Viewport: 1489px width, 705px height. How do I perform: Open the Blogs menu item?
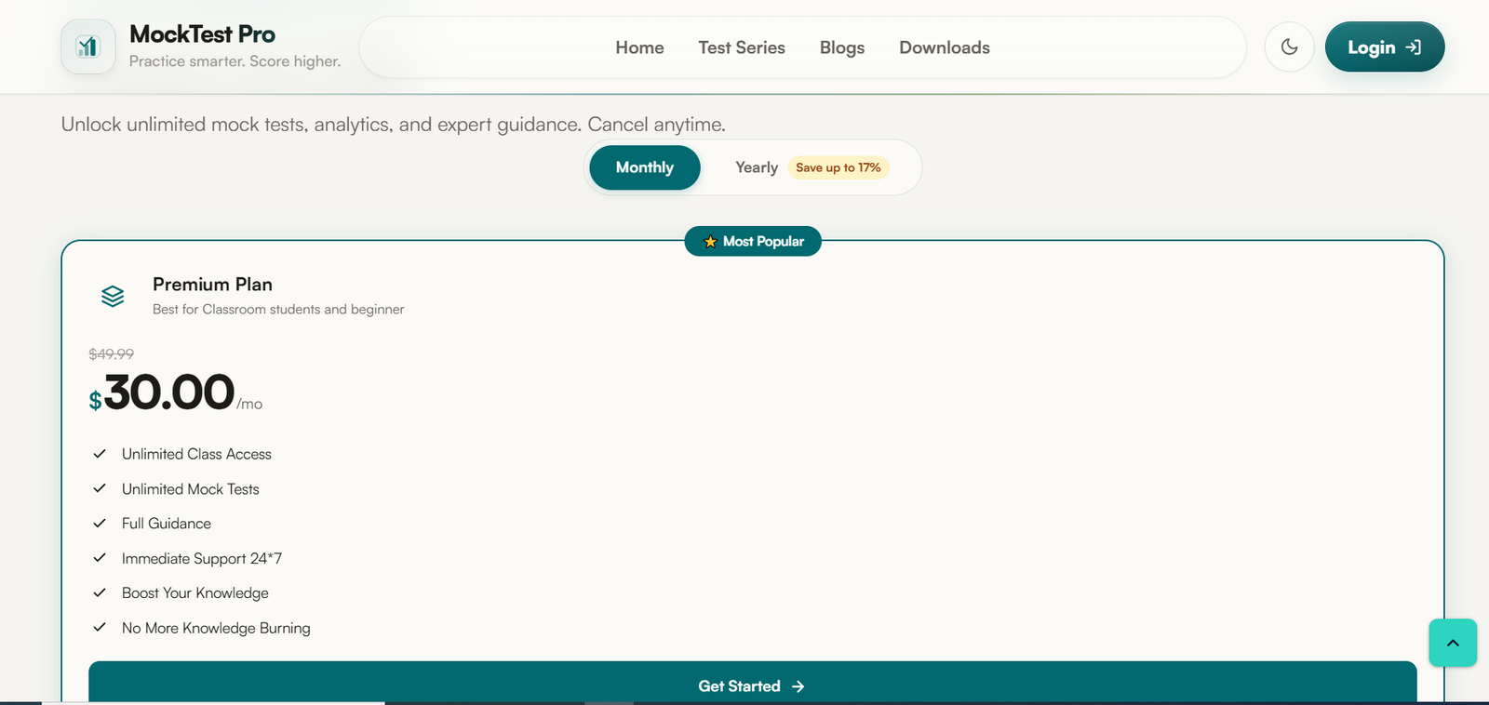pos(842,47)
